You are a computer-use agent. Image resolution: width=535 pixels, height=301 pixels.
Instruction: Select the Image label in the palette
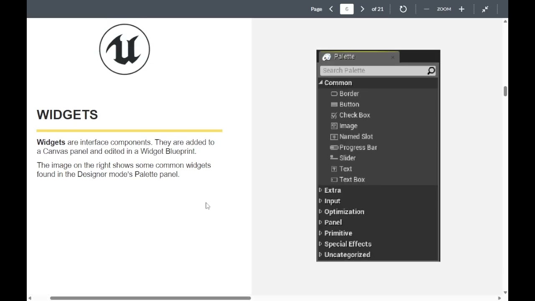[x=348, y=126]
